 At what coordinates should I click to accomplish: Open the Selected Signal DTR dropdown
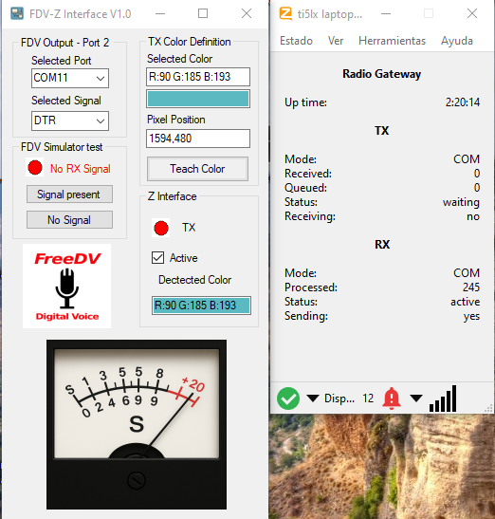click(70, 120)
